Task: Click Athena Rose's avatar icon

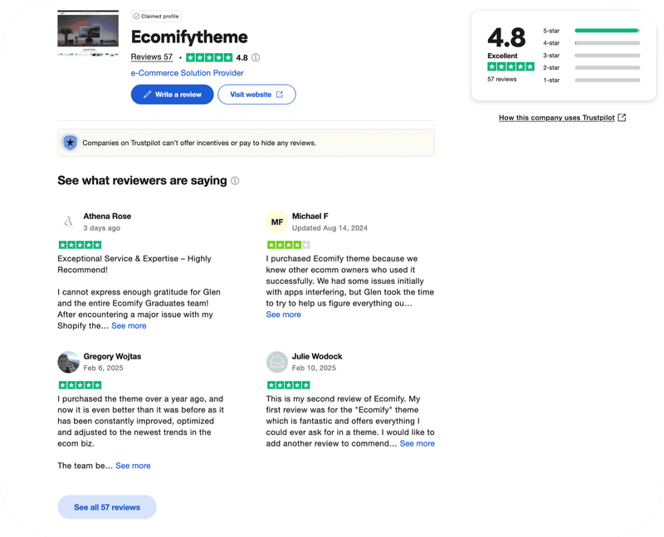Action: click(68, 222)
